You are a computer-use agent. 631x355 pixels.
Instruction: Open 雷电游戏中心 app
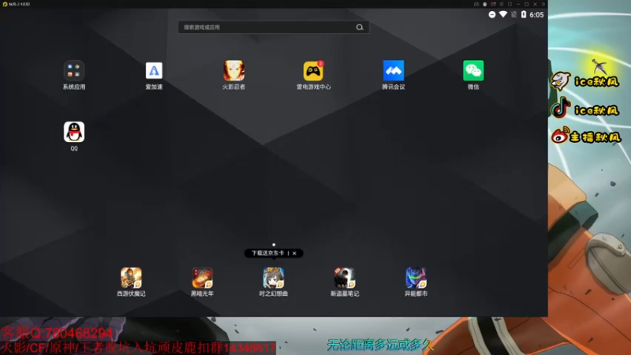(313, 71)
